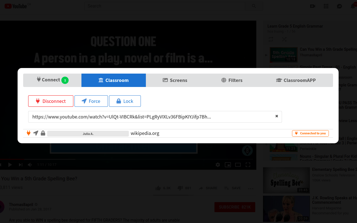Click the Learn Grade 5 English Grammar playlist title

295,26
